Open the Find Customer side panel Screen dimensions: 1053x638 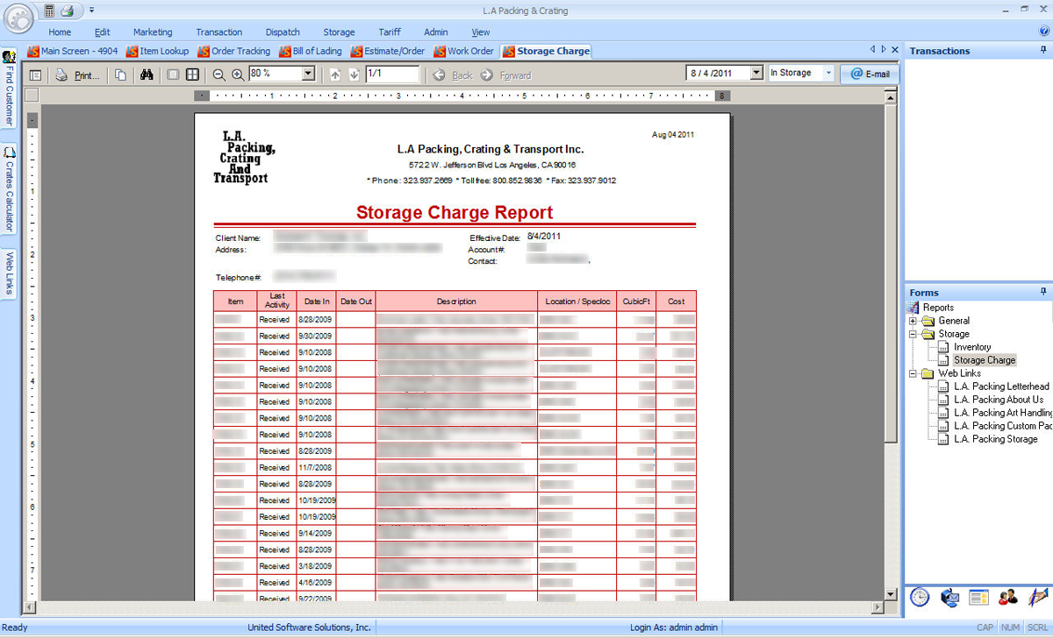point(9,89)
